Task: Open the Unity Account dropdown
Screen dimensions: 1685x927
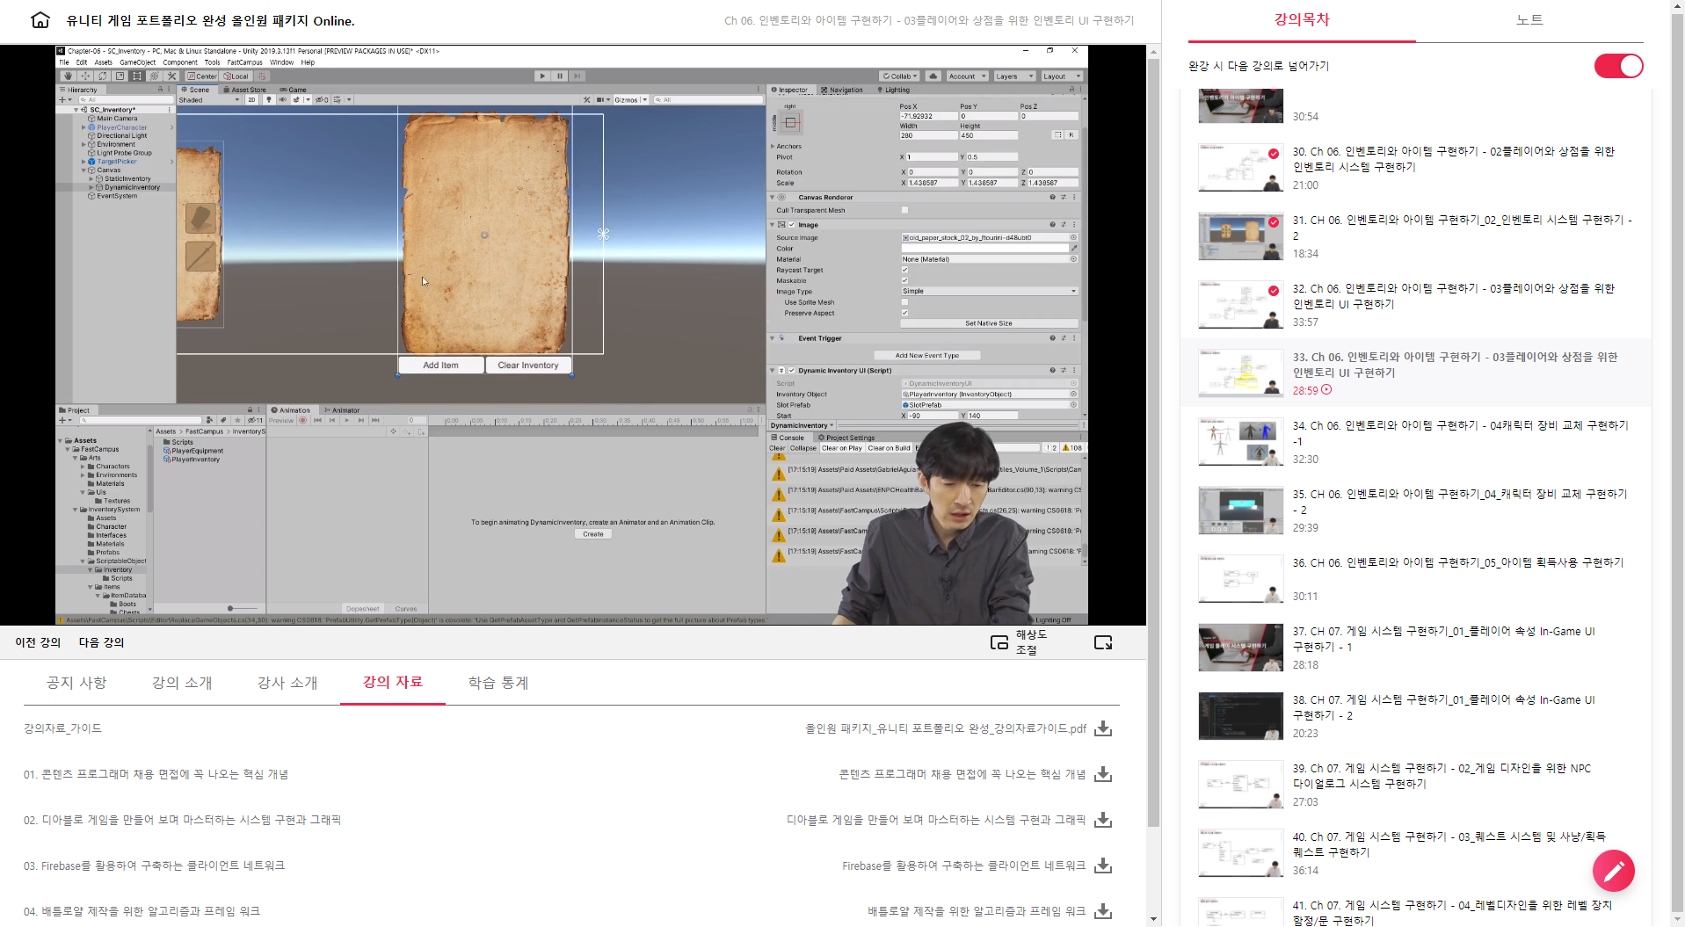Action: 967,76
